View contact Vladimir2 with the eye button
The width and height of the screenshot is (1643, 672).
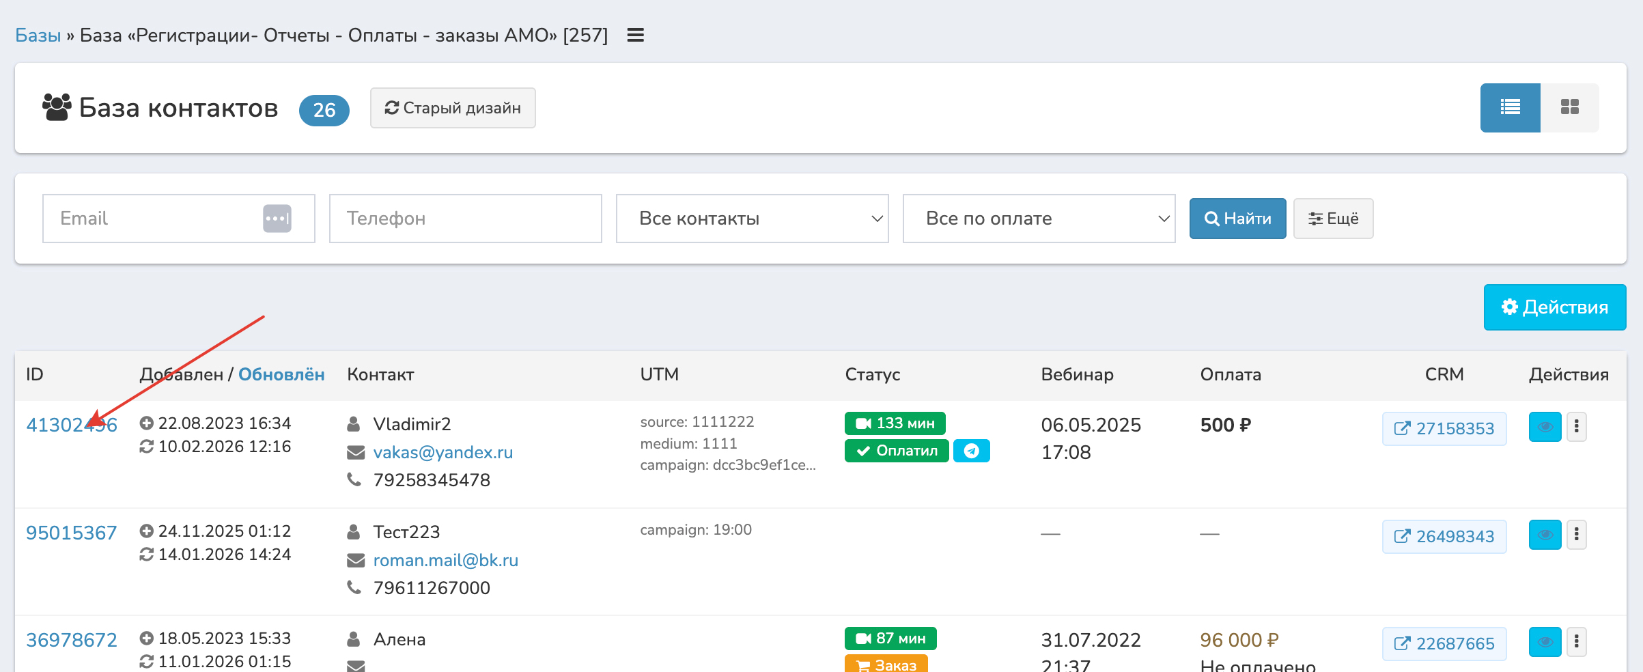[1545, 428]
